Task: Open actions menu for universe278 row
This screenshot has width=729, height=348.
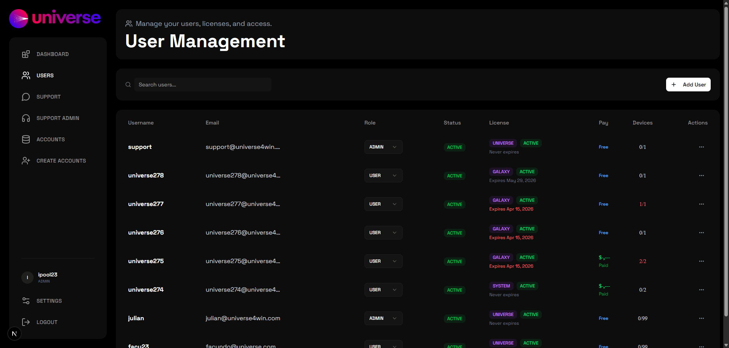Action: point(702,176)
